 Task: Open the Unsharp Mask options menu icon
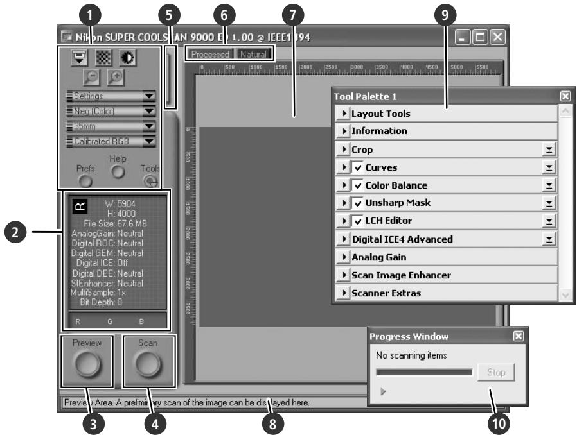[x=549, y=203]
